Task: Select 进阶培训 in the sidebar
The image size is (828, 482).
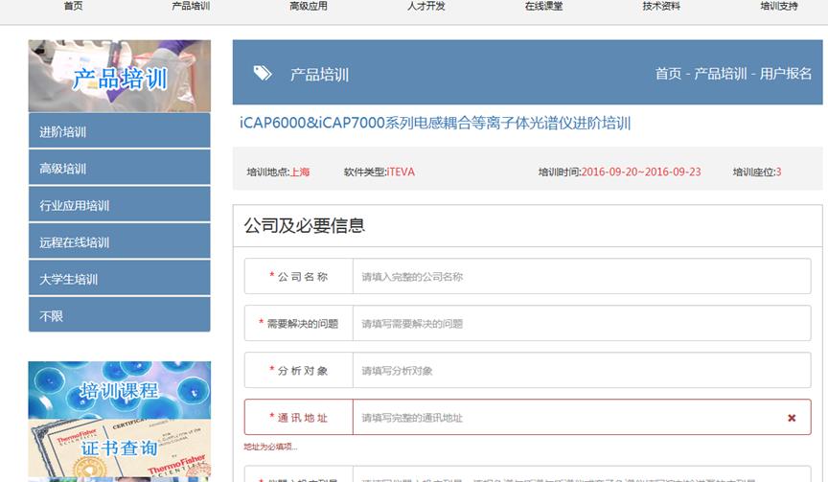Action: point(120,130)
